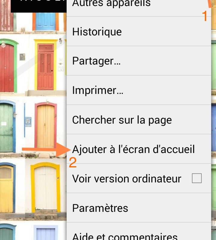Open Chercher sur la page
The width and height of the screenshot is (216, 240).
click(x=139, y=119)
